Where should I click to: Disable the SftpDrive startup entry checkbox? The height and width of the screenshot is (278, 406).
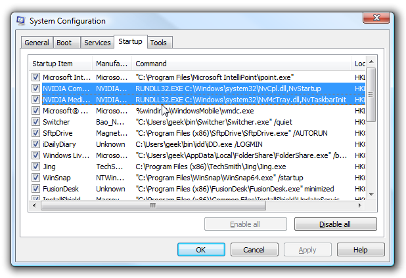tap(35, 133)
